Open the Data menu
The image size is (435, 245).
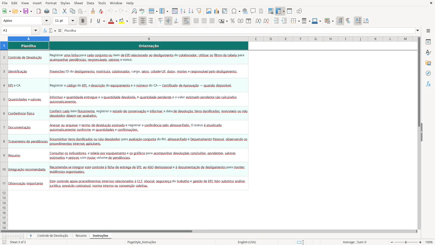[x=90, y=3]
